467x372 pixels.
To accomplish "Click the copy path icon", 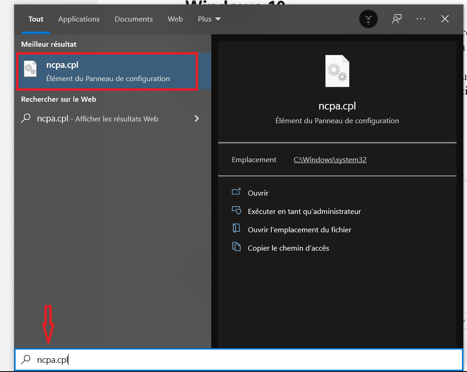I will (236, 246).
